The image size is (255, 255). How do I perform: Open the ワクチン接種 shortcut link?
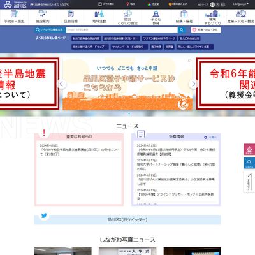tap(159, 38)
